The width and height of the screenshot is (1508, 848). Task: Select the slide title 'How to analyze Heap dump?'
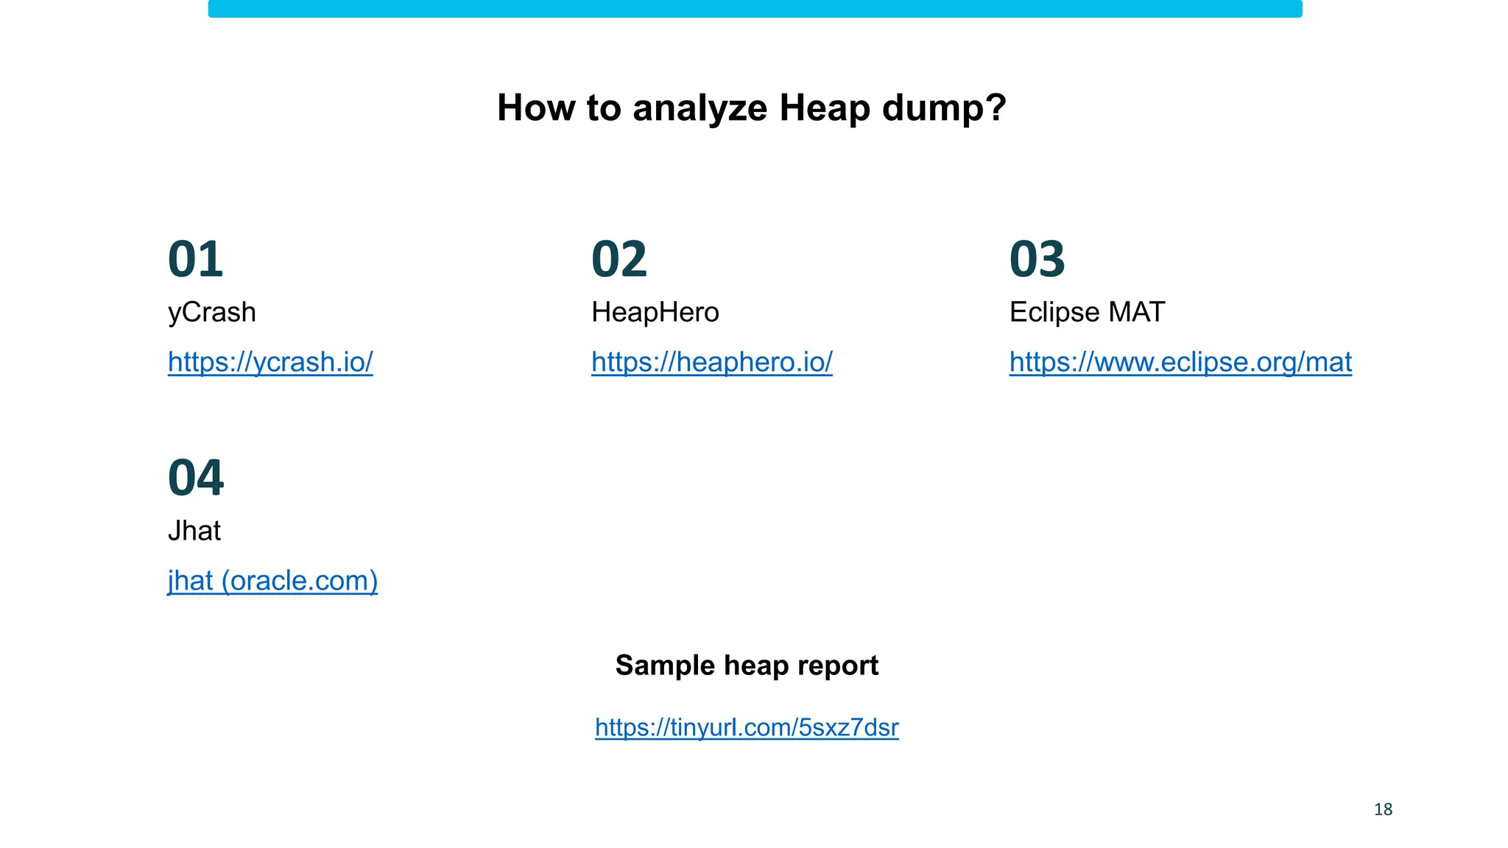tap(752, 108)
